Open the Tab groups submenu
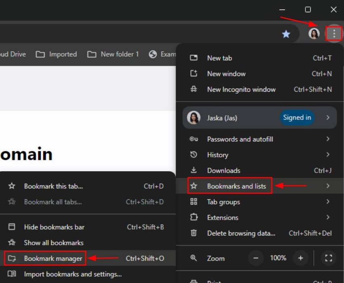The width and height of the screenshot is (344, 283). (x=260, y=202)
